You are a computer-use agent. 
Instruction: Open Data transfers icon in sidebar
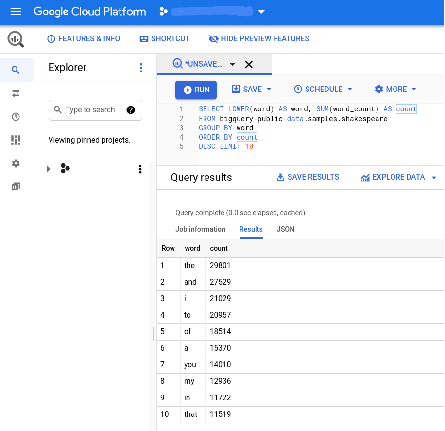pos(16,93)
